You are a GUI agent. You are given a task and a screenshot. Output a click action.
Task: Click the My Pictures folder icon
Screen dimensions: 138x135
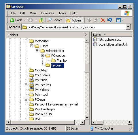[x=31, y=85]
